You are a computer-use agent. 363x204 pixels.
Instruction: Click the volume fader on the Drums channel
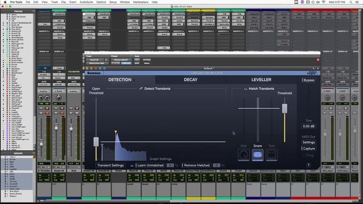[x=56, y=126]
